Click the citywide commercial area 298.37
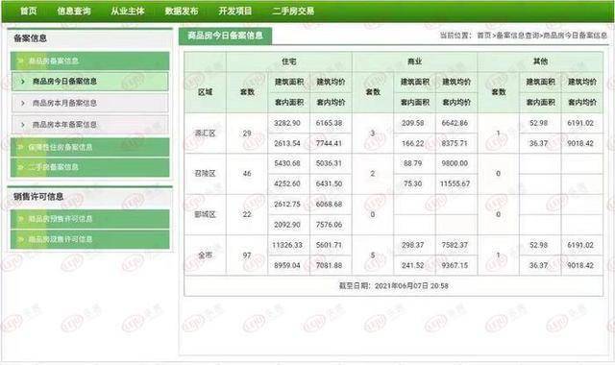The height and width of the screenshot is (365, 615). [x=413, y=245]
